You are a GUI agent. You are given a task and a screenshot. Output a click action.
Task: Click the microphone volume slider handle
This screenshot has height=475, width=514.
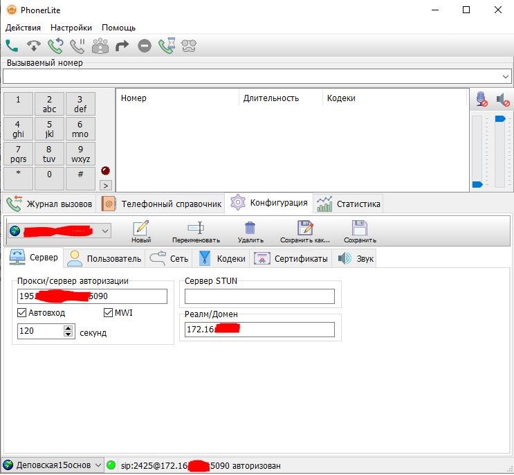click(477, 184)
